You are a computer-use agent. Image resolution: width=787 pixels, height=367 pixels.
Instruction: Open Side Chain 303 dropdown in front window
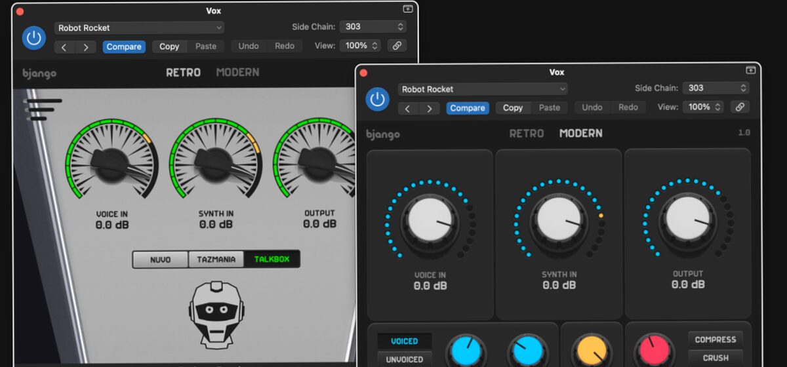(716, 88)
